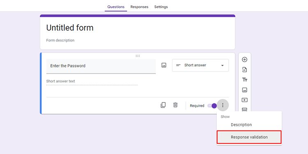Choose Response validation from the menu
The width and height of the screenshot is (308, 154).
click(x=249, y=137)
